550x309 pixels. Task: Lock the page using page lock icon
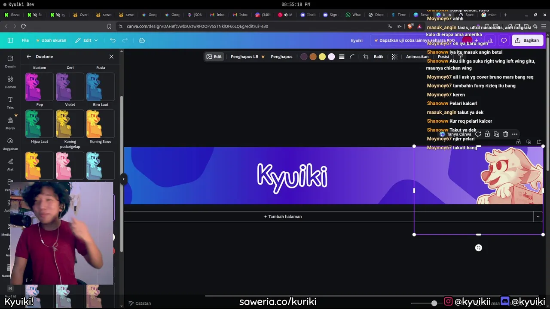519,142
